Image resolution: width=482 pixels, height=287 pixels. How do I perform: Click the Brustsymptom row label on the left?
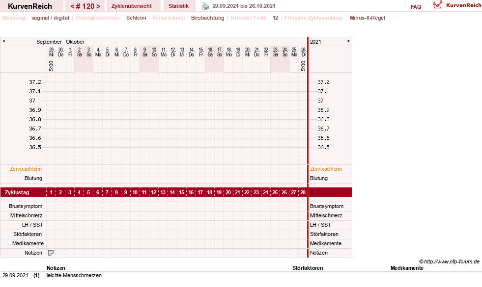coord(26,206)
